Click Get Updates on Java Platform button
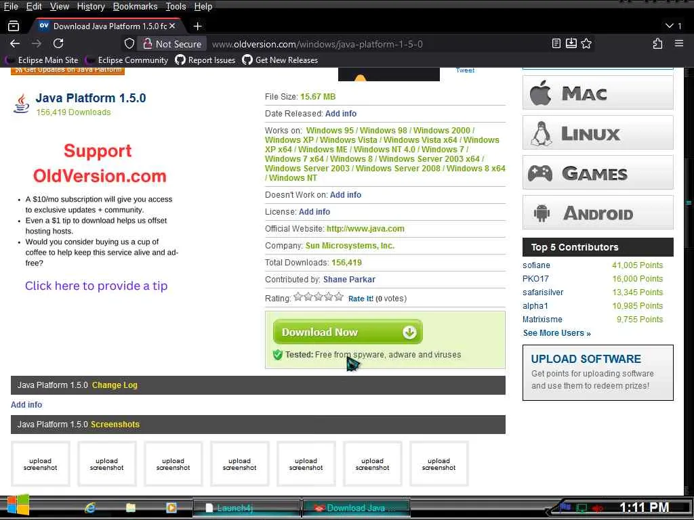The width and height of the screenshot is (694, 520). [x=68, y=70]
